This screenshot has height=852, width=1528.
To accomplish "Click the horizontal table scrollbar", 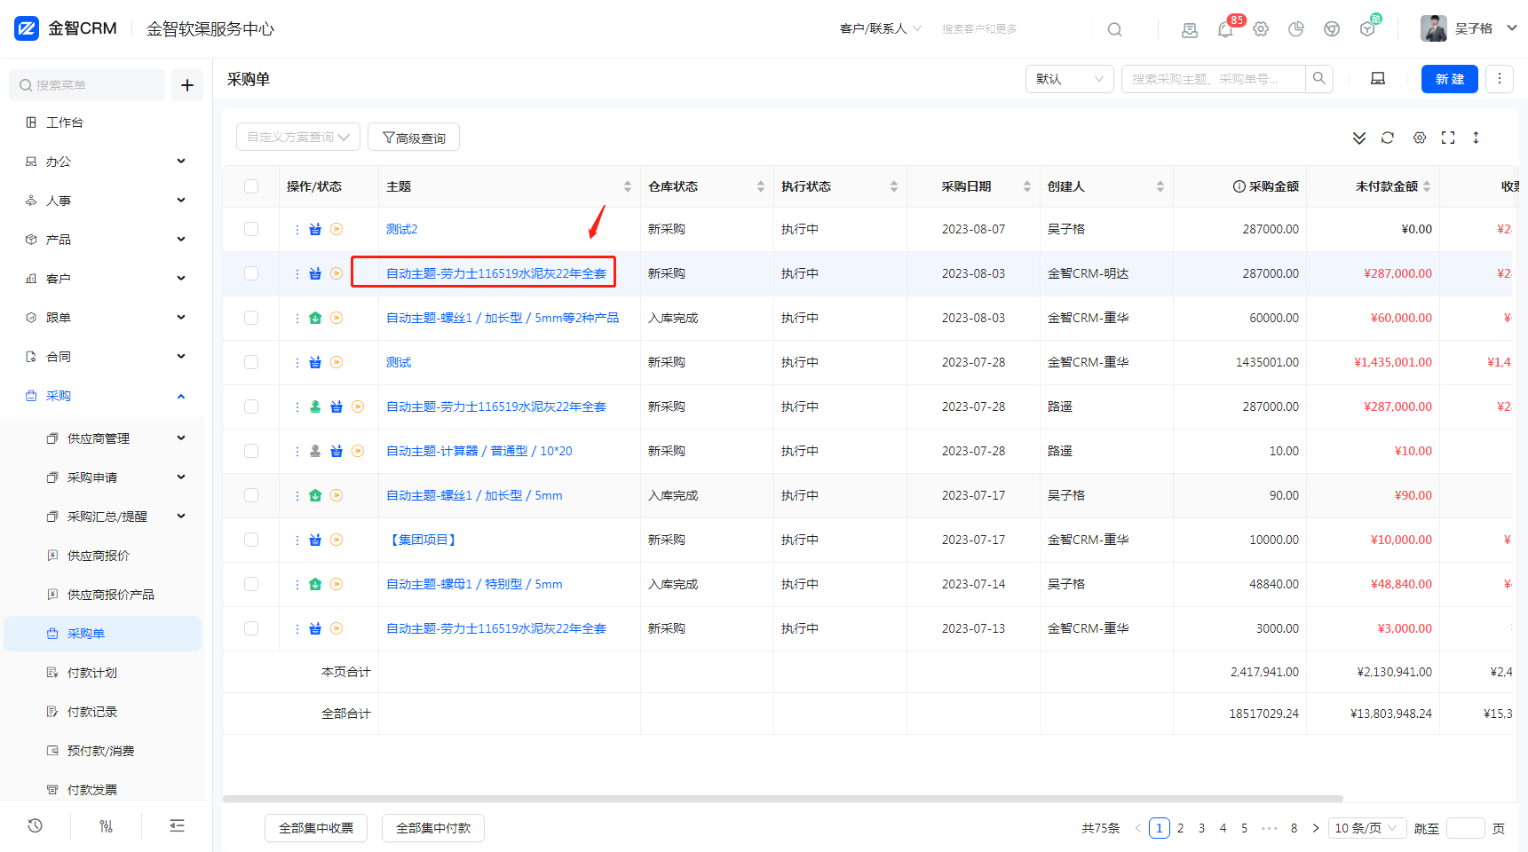I will pyautogui.click(x=783, y=799).
